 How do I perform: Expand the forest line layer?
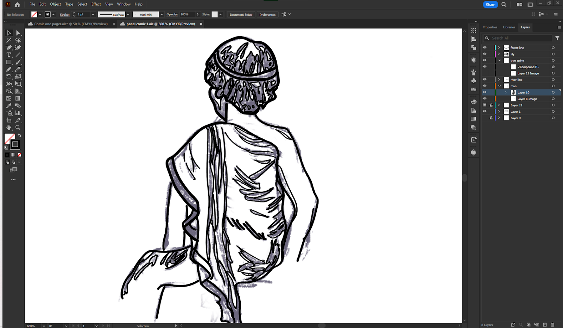[x=499, y=48]
